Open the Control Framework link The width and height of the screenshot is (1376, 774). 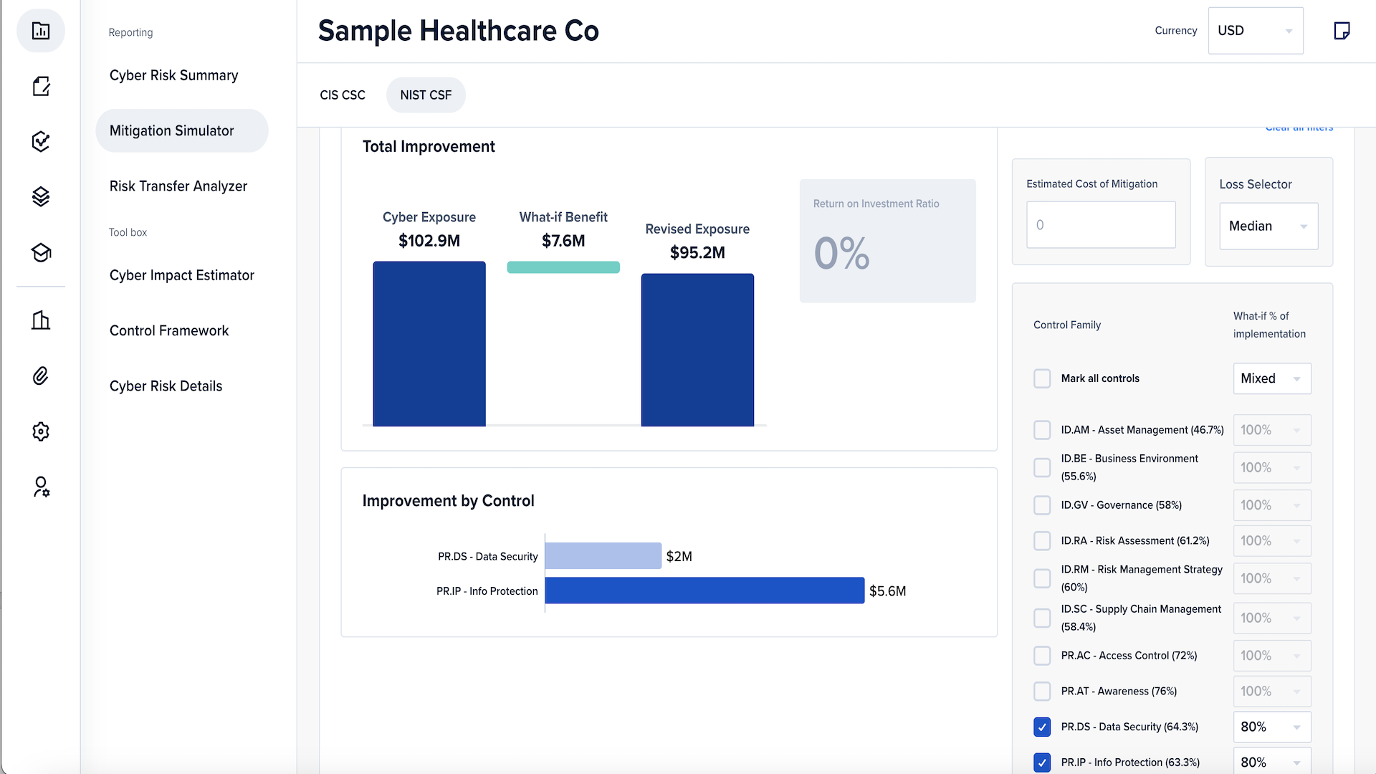[x=169, y=330]
